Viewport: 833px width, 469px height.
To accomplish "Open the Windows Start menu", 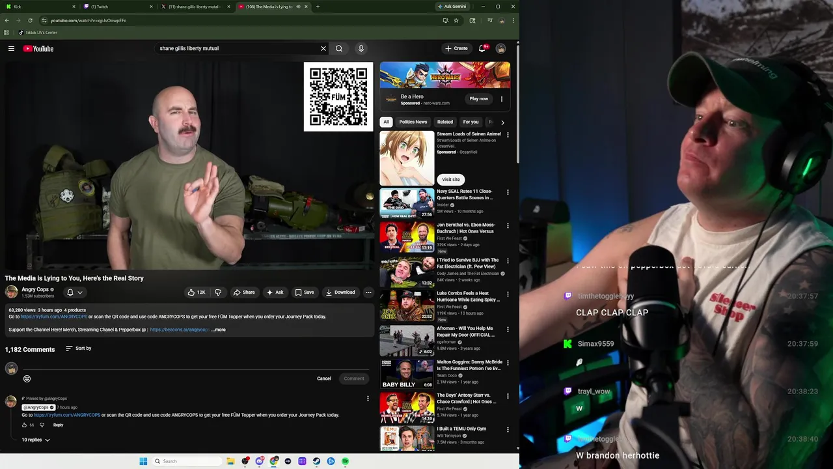I will (143, 461).
